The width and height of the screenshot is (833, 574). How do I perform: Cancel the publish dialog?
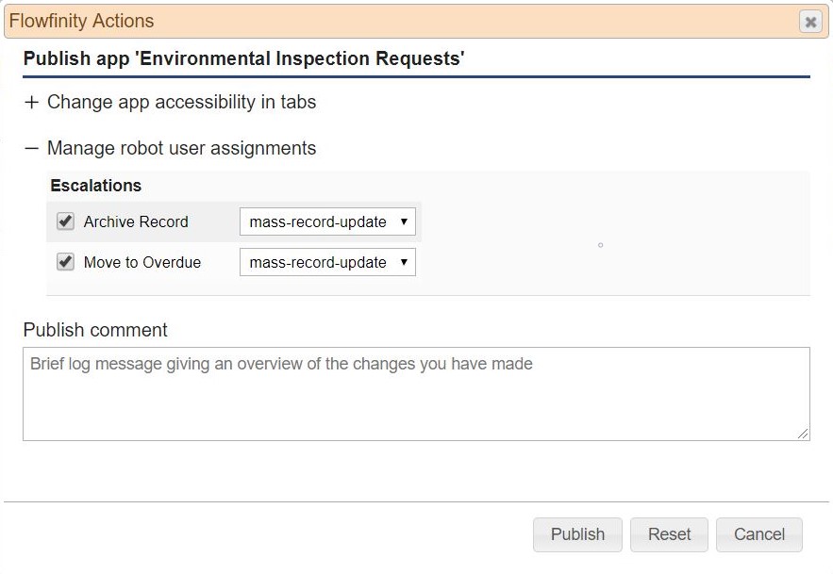pos(758,534)
